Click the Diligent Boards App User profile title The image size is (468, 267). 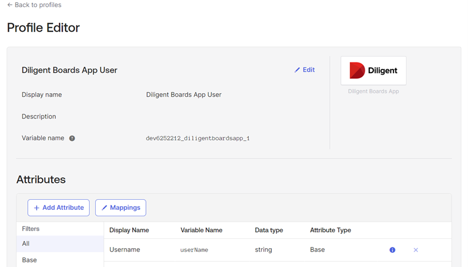pos(70,70)
